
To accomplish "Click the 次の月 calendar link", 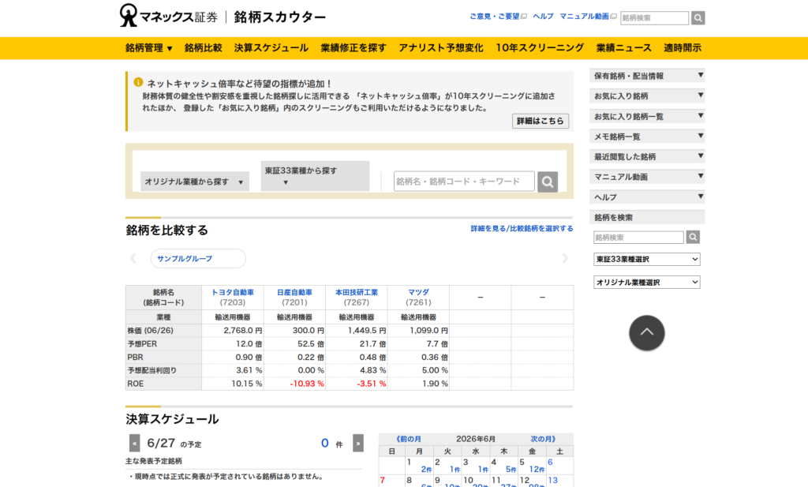I will click(543, 439).
